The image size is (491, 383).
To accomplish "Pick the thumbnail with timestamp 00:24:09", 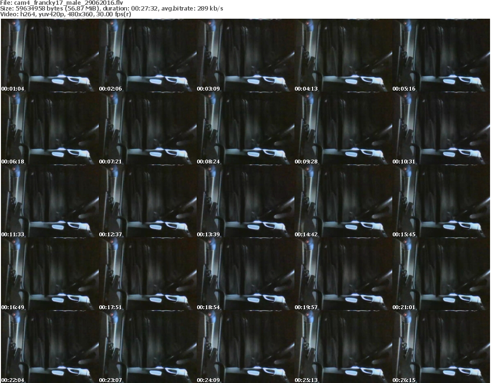I will pos(245,347).
